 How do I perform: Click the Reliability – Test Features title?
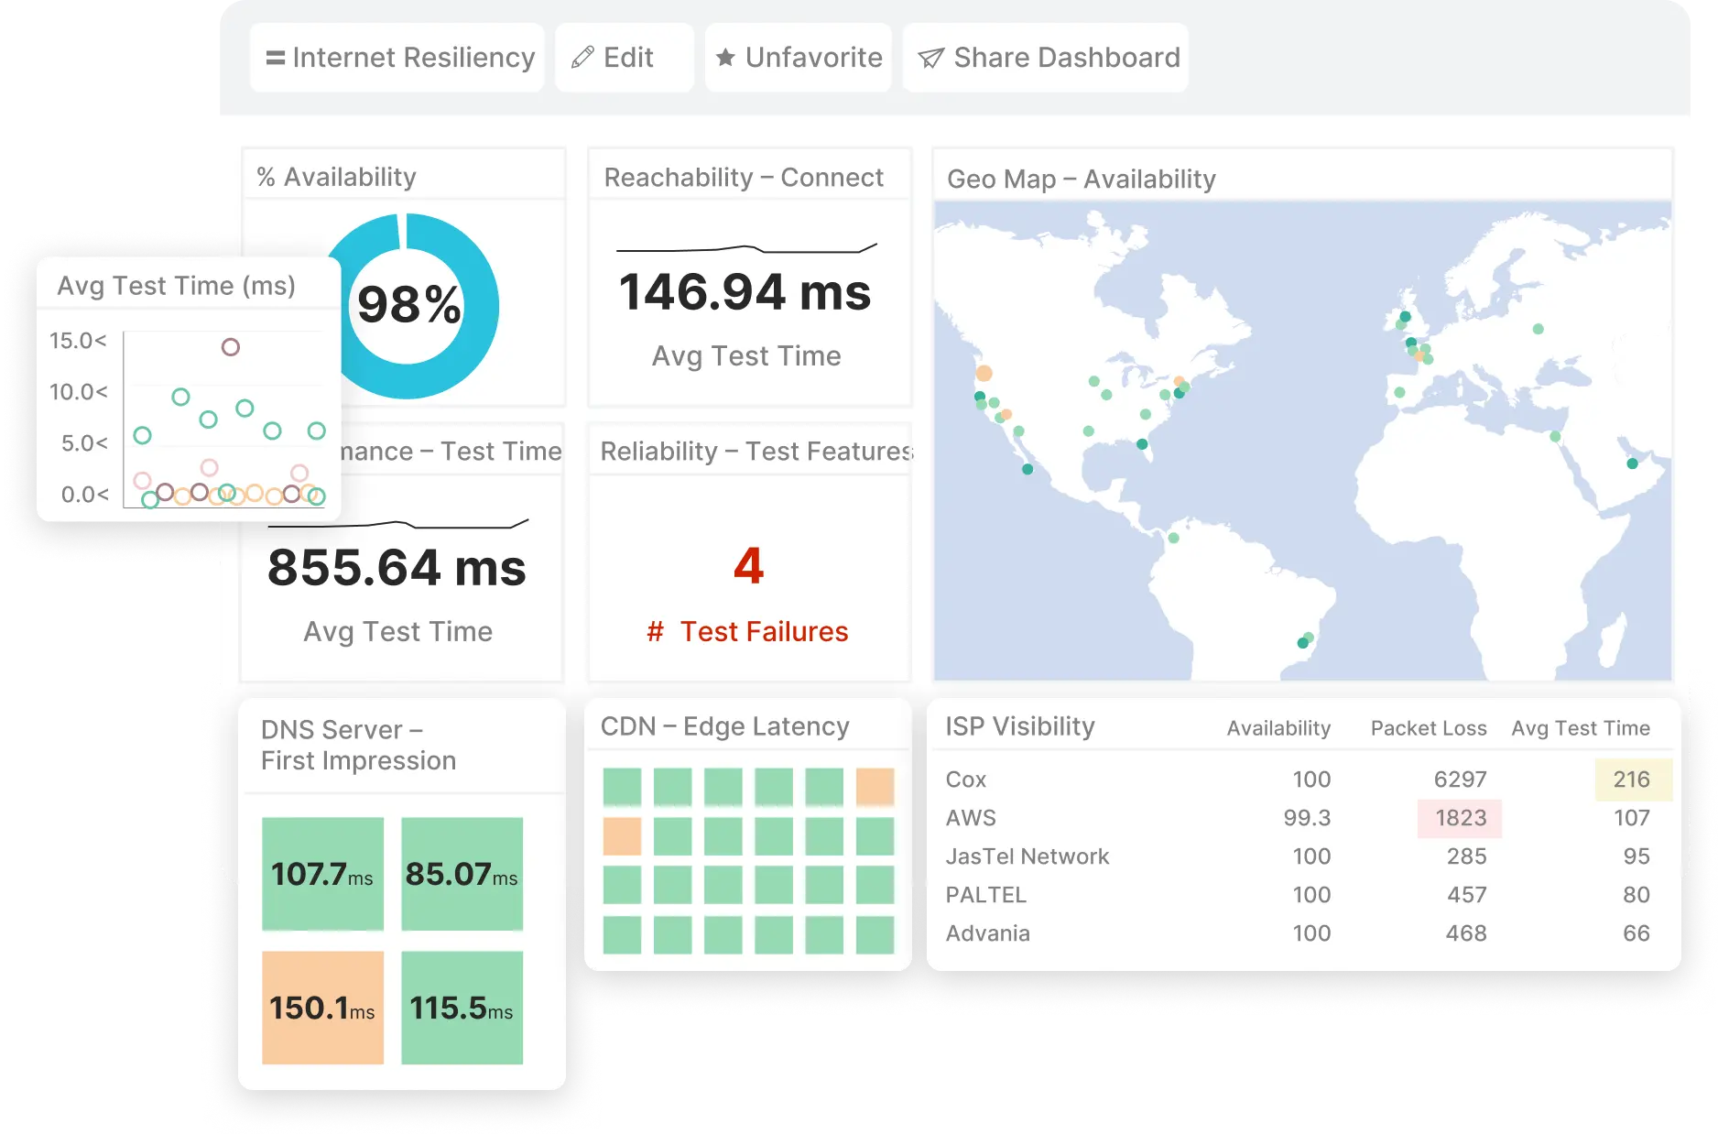click(756, 451)
